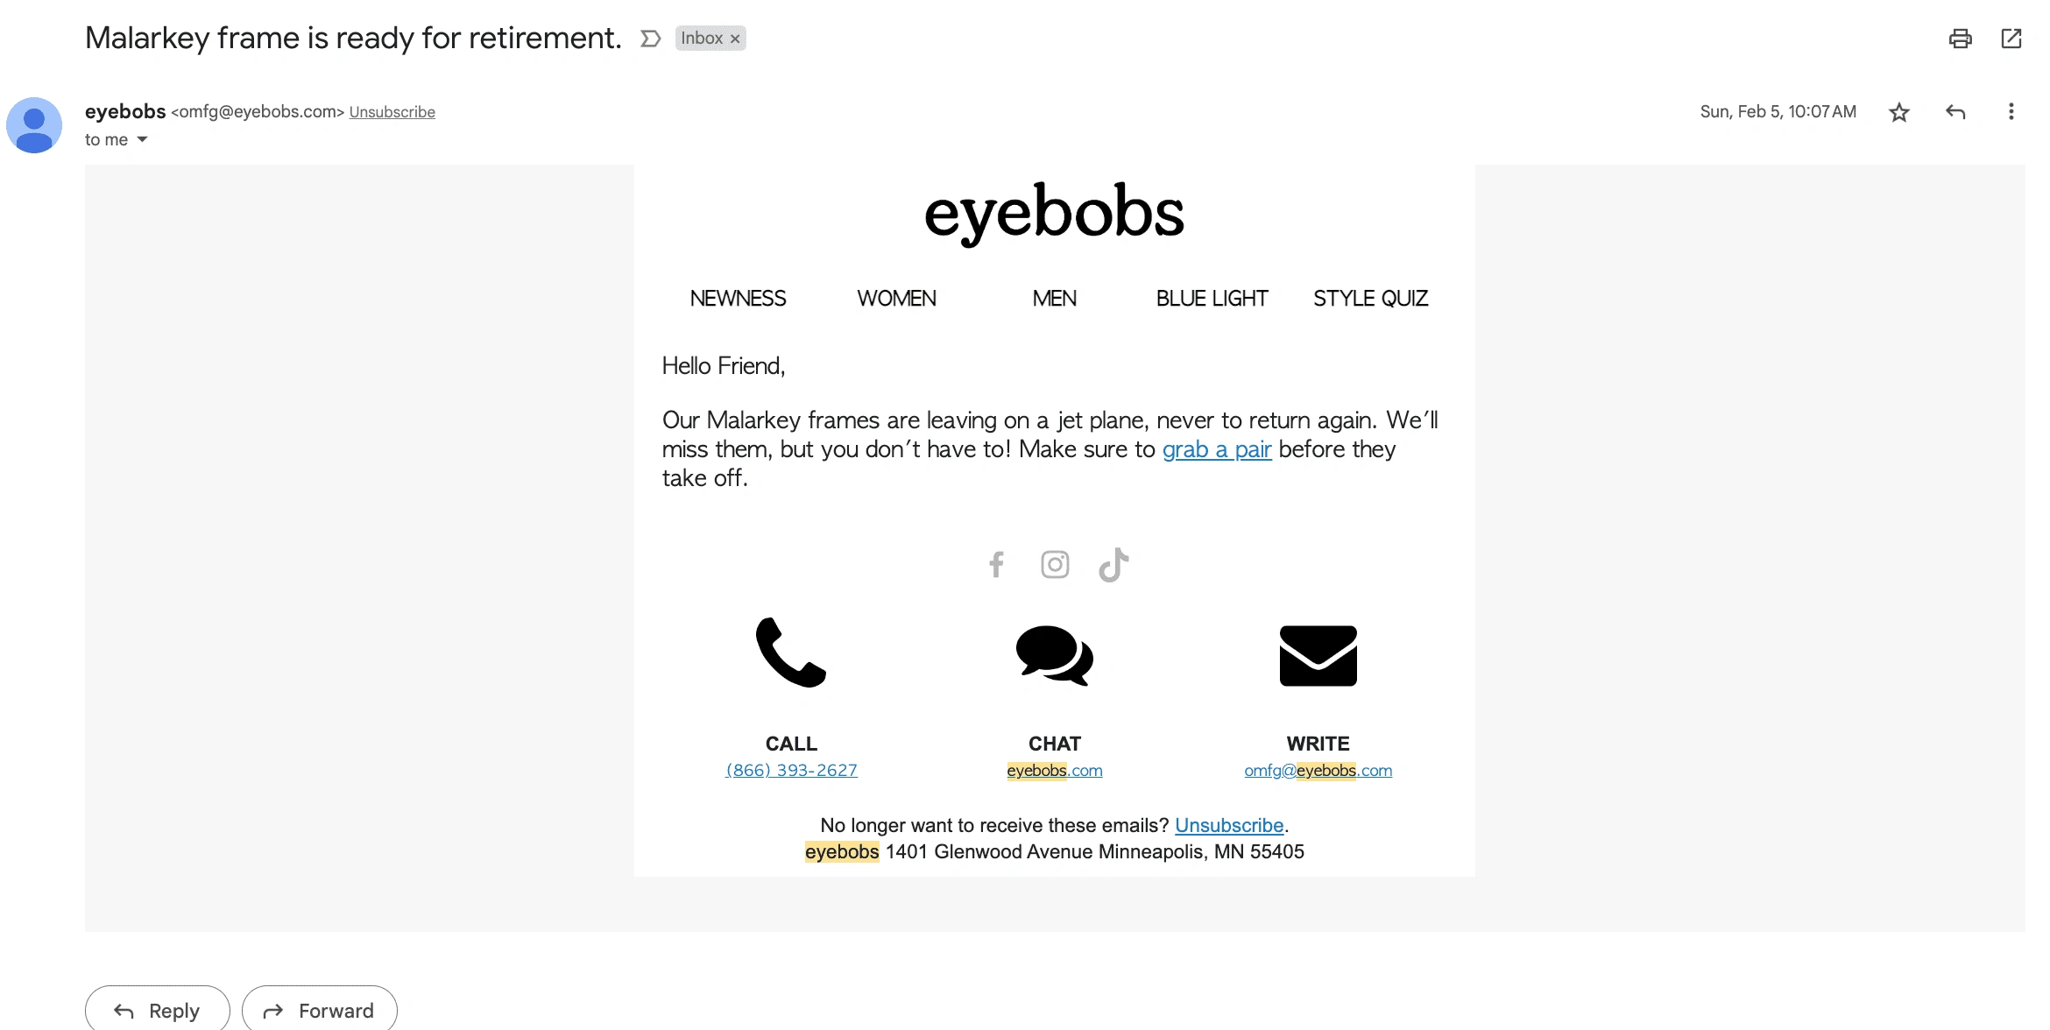Click the speech bubbles CHAT icon
Screen dimensions: 2050x1030
[x=1054, y=655]
